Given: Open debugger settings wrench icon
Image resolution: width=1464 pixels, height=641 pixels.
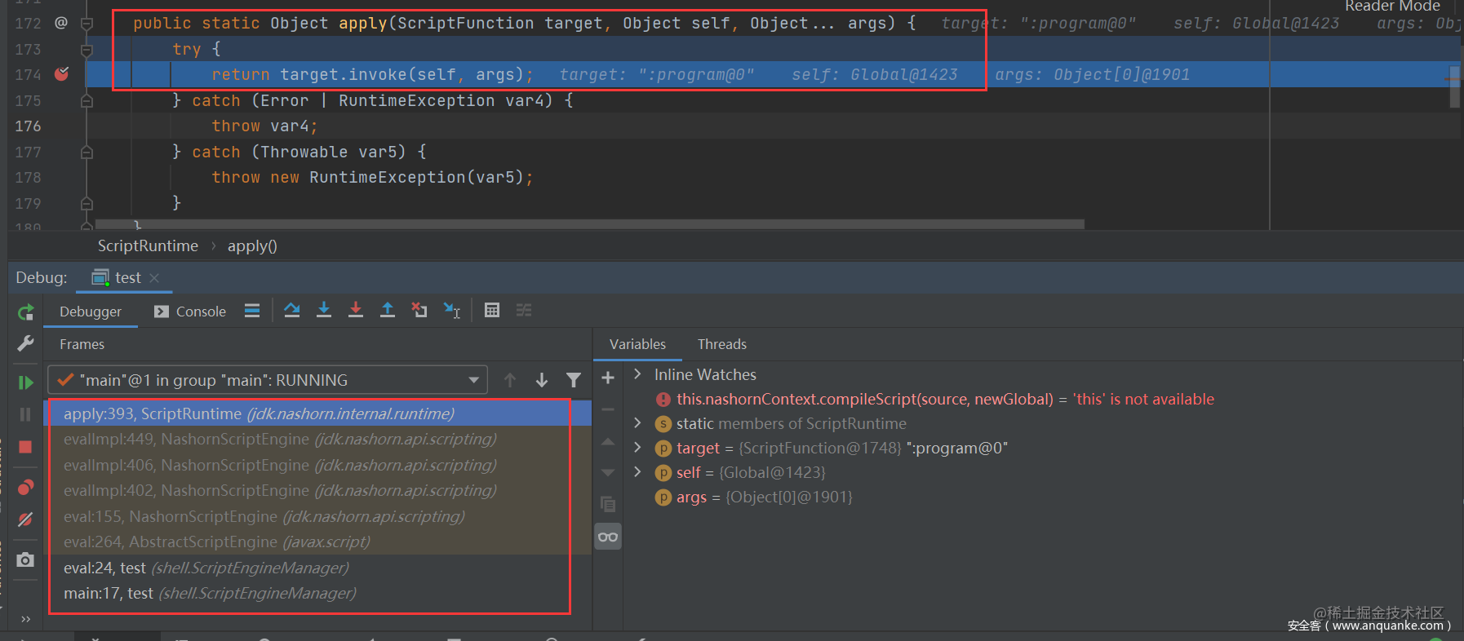Looking at the screenshot, I should tap(25, 343).
